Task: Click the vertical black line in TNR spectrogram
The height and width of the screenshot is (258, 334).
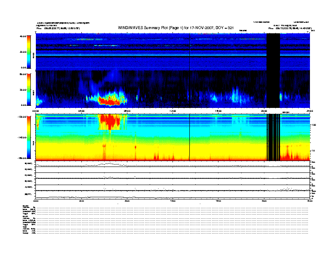Action: pyautogui.click(x=190, y=137)
